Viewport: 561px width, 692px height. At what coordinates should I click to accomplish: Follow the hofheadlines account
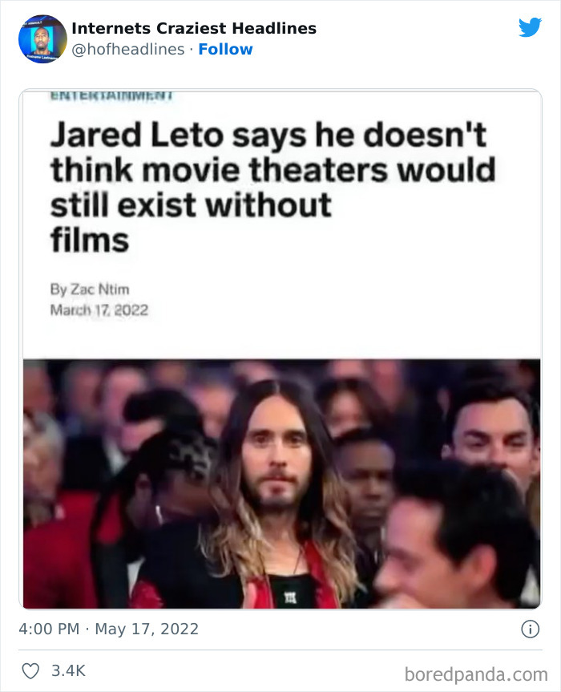point(225,49)
